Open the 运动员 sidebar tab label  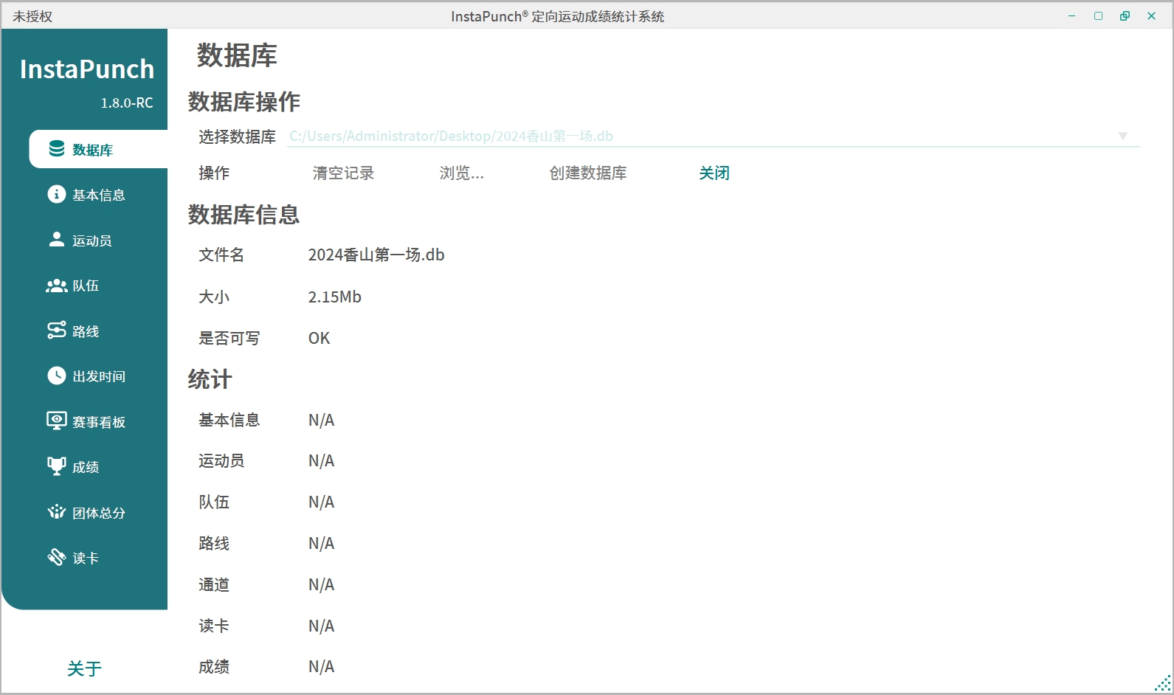coord(92,241)
